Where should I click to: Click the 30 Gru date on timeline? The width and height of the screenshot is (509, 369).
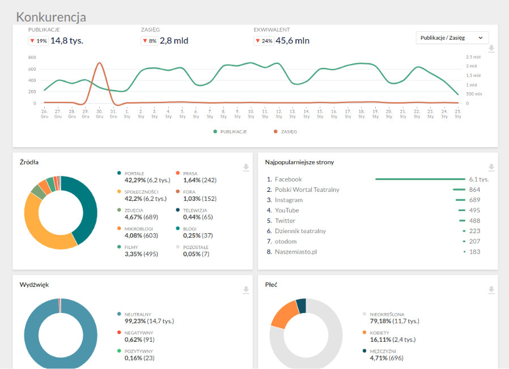tap(99, 114)
